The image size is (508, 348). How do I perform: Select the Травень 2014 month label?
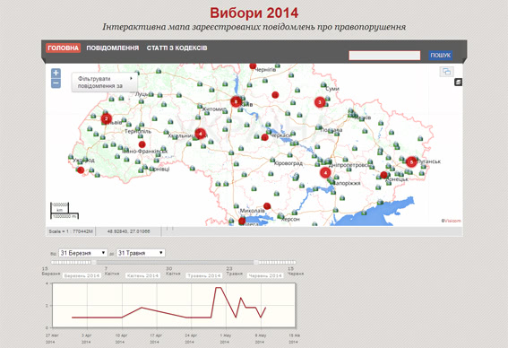(203, 275)
